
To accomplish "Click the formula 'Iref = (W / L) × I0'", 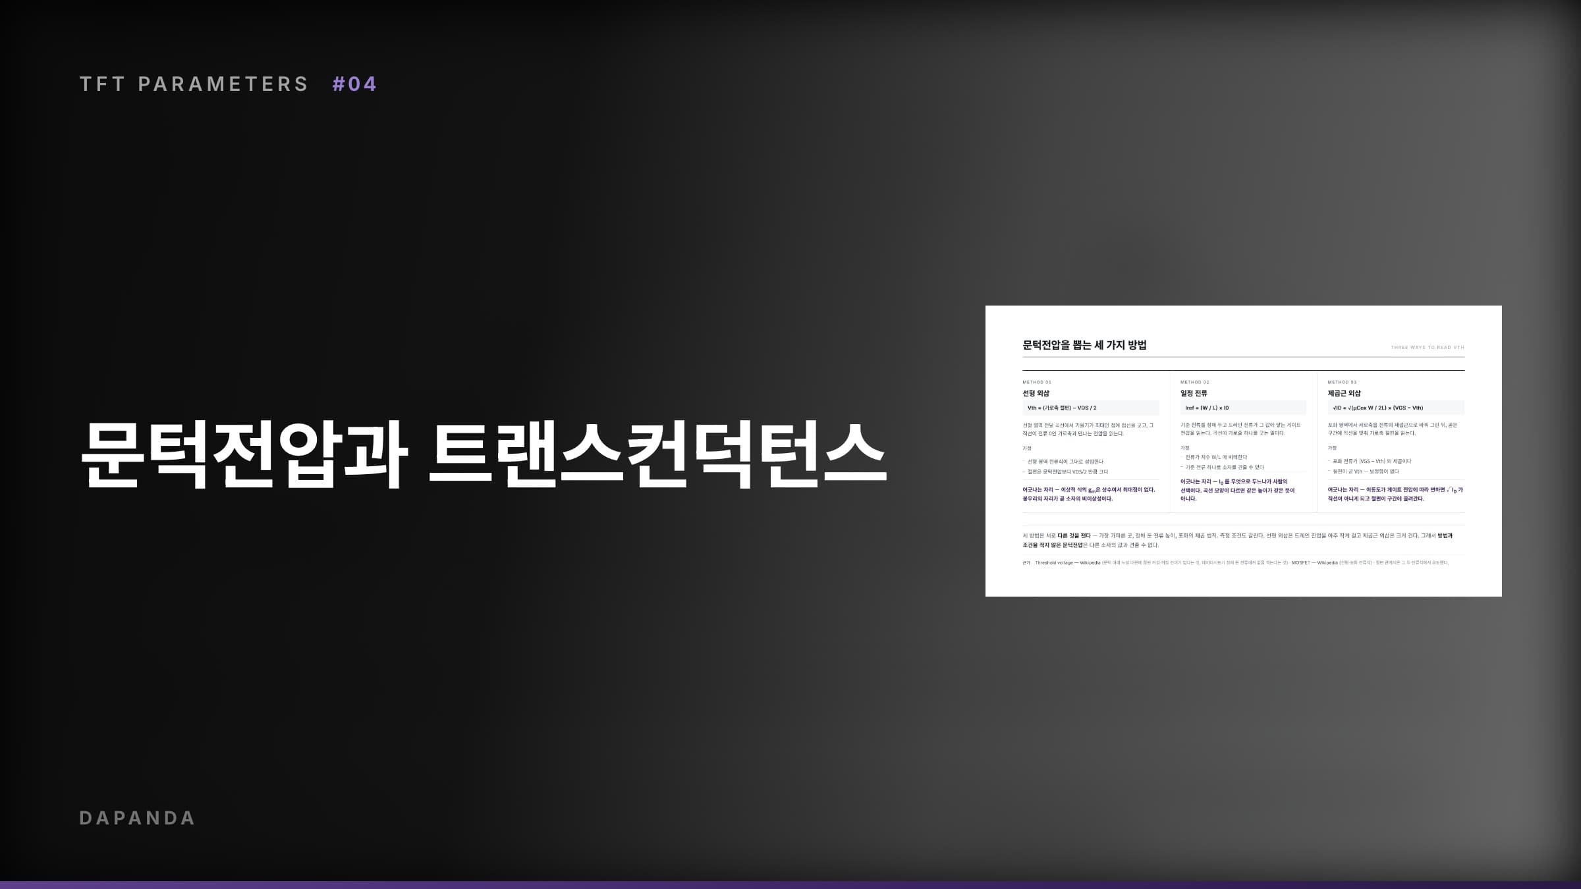I will click(x=1243, y=408).
